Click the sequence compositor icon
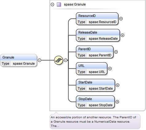 coord(58,60)
